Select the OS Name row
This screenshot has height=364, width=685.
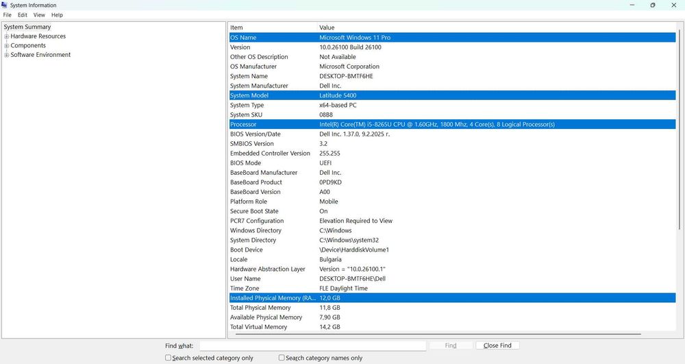(x=453, y=38)
